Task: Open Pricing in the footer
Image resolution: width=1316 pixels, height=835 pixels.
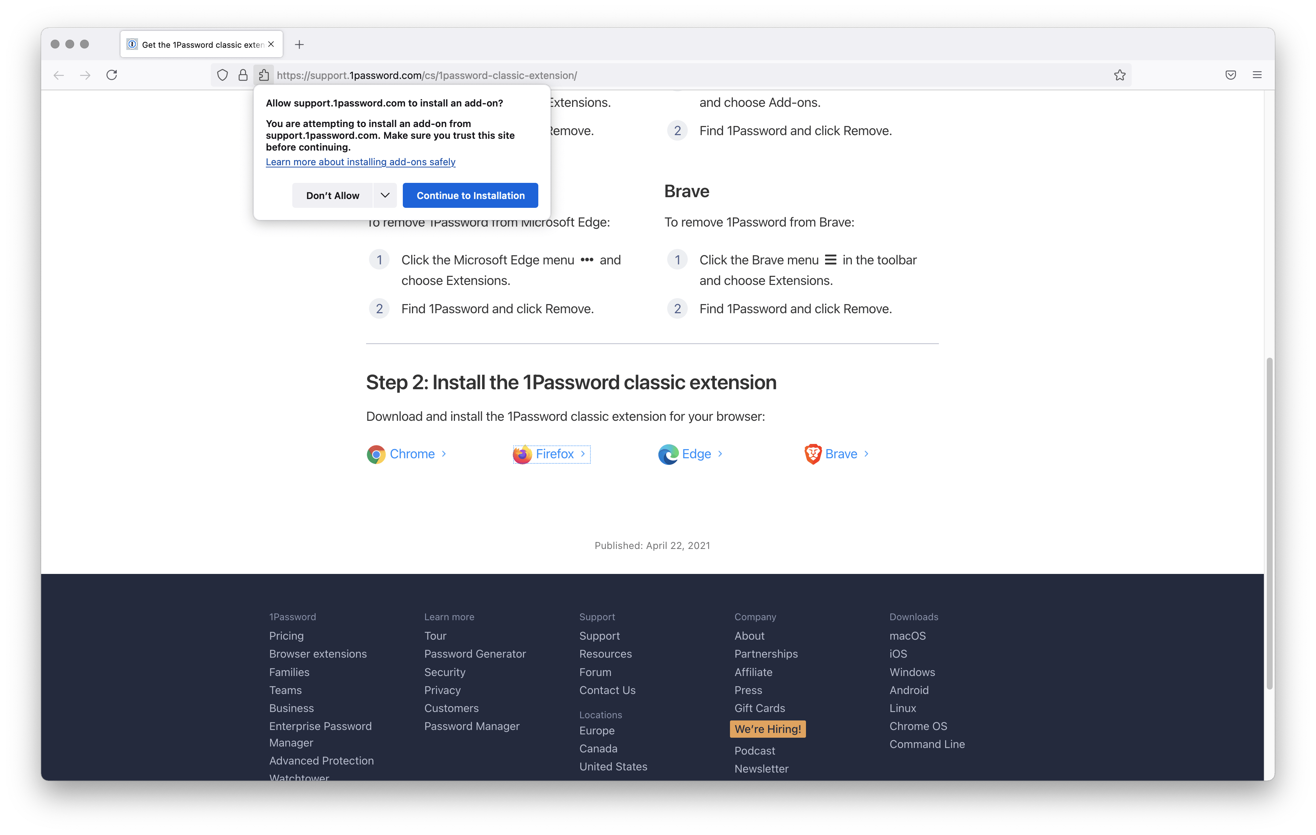Action: pyautogui.click(x=286, y=636)
